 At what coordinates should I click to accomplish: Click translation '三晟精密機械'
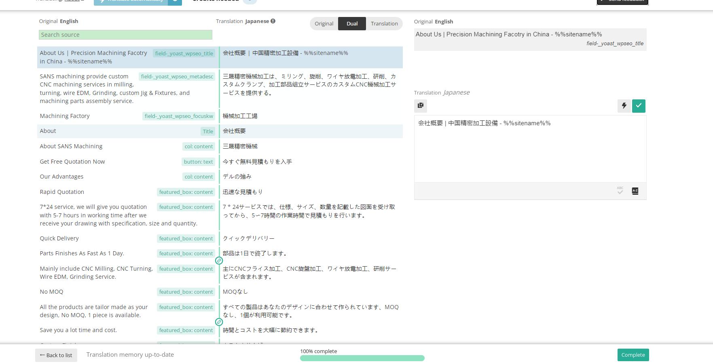point(240,146)
